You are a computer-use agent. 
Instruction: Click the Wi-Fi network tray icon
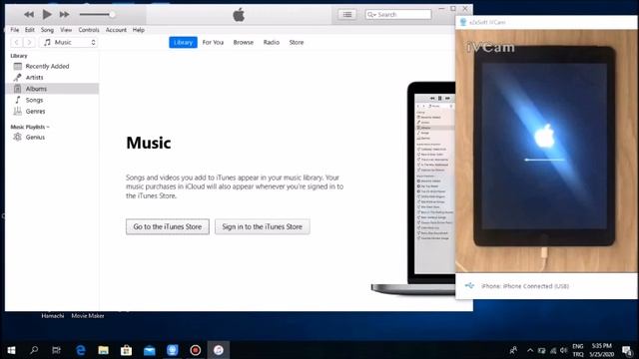click(553, 350)
